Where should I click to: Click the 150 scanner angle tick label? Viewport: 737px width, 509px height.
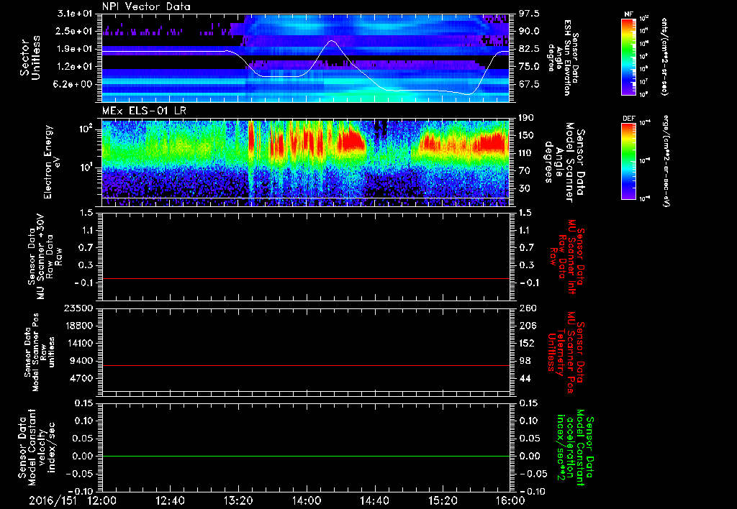pos(527,136)
